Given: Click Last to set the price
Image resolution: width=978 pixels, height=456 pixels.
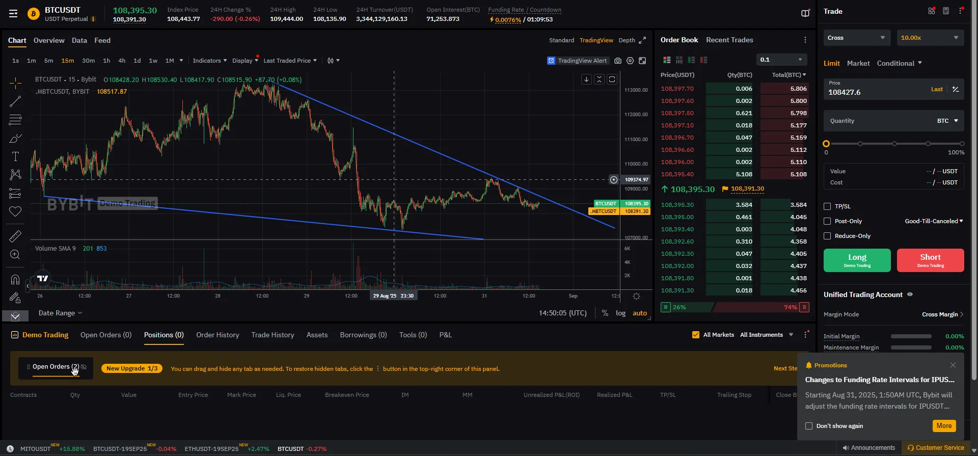Looking at the screenshot, I should pos(937,89).
